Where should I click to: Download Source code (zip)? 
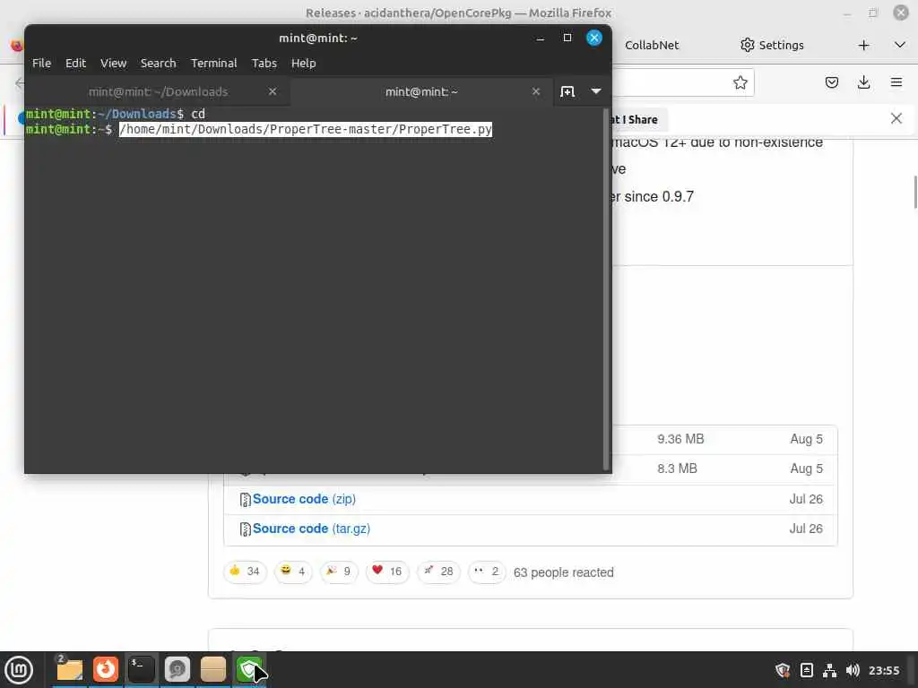tap(304, 499)
